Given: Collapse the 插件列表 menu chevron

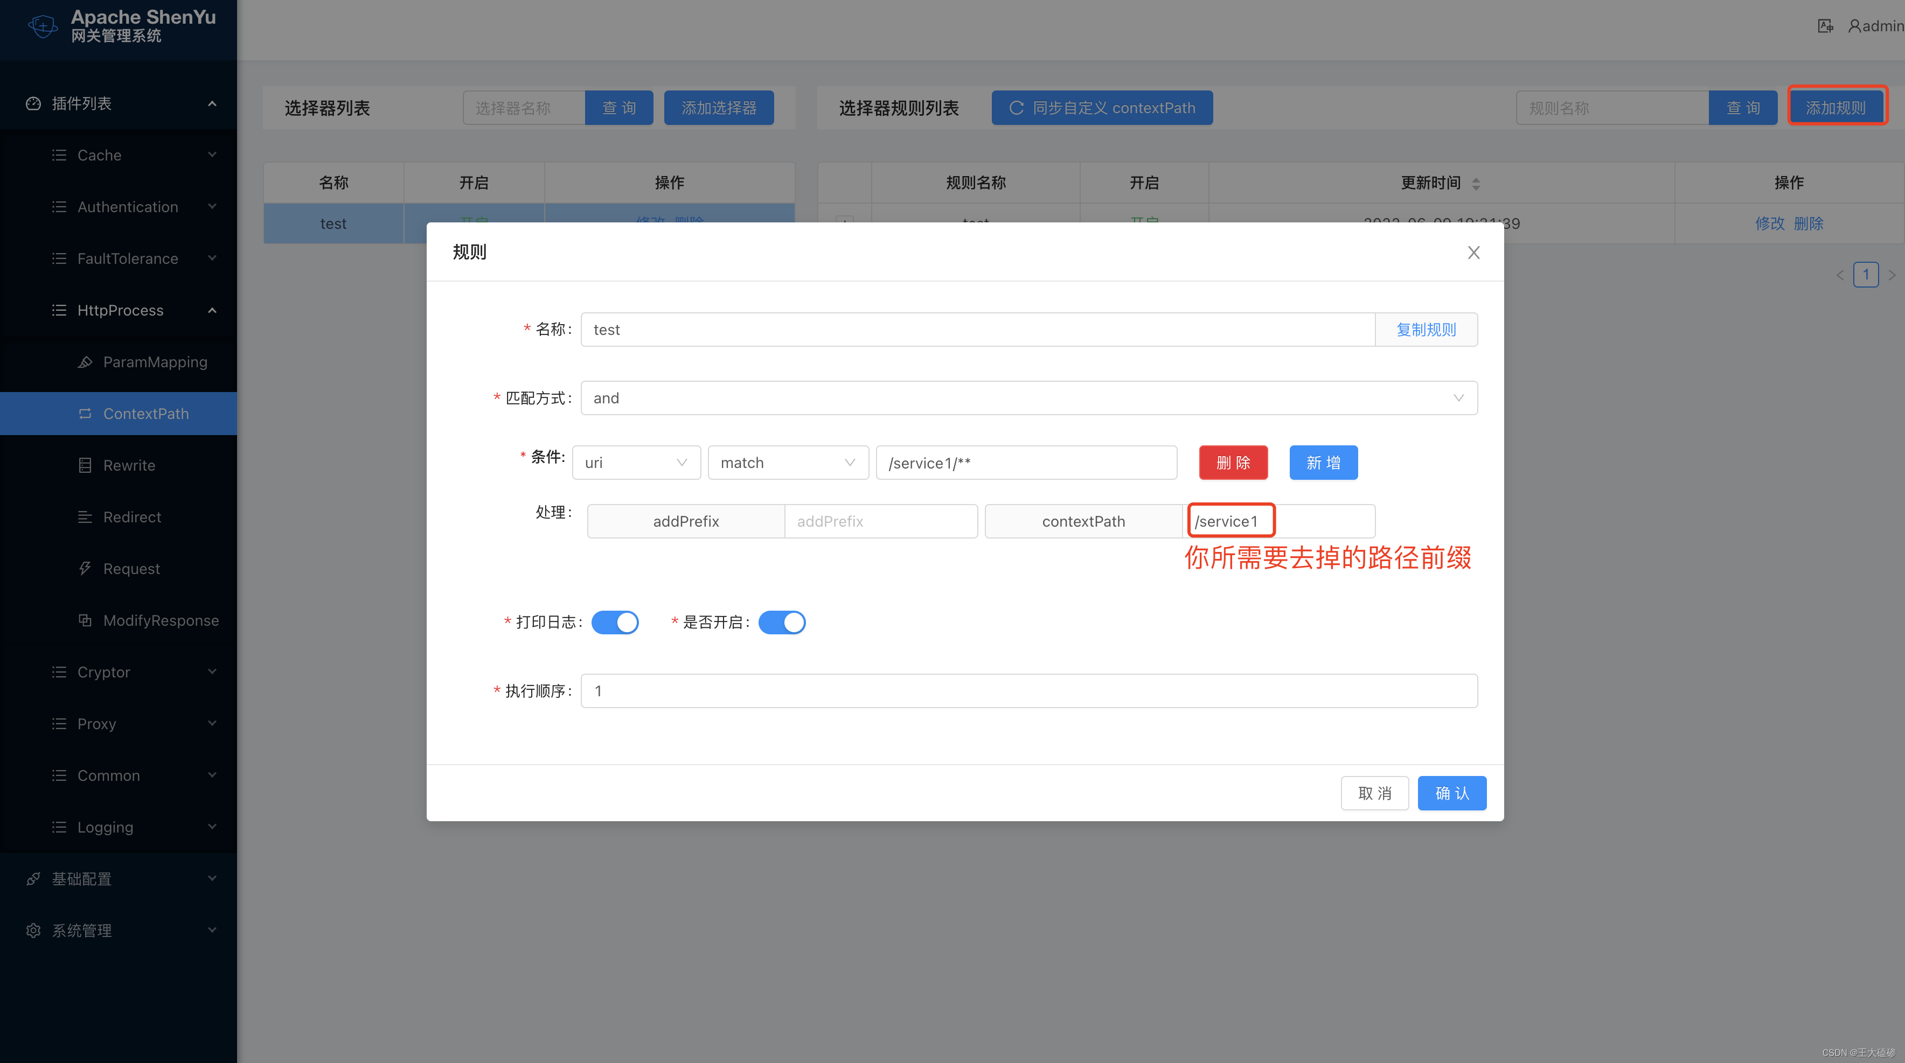Looking at the screenshot, I should click(x=212, y=103).
